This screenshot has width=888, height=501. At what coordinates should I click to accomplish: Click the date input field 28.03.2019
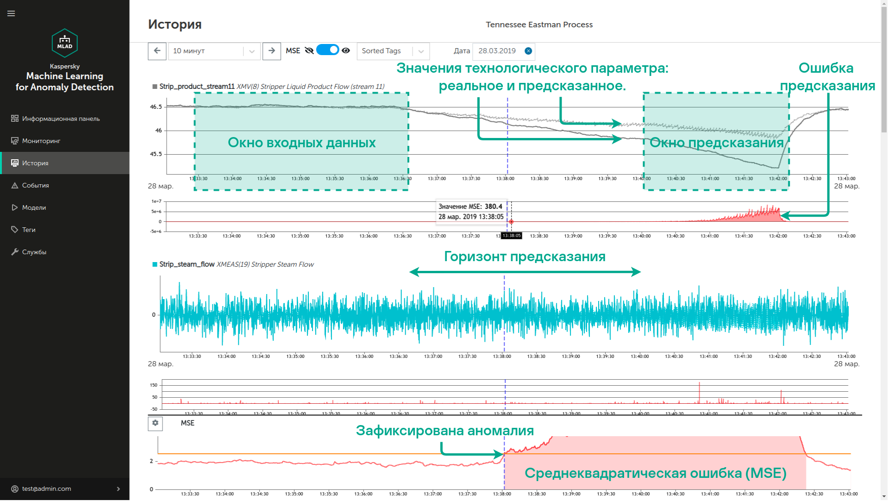click(x=498, y=51)
